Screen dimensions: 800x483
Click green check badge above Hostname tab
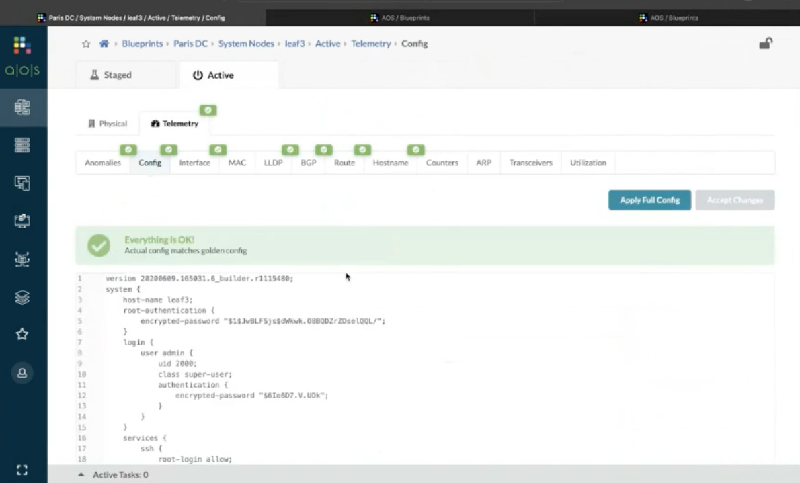coord(416,149)
